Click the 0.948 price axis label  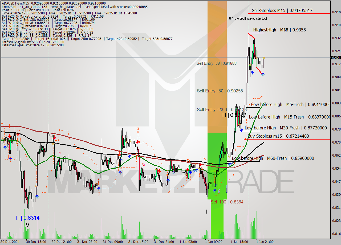[x=336, y=12]
